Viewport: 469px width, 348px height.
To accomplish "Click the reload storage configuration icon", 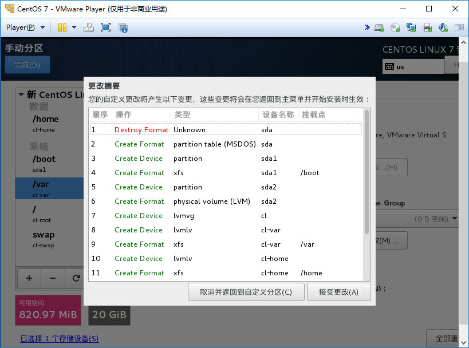I will [76, 278].
